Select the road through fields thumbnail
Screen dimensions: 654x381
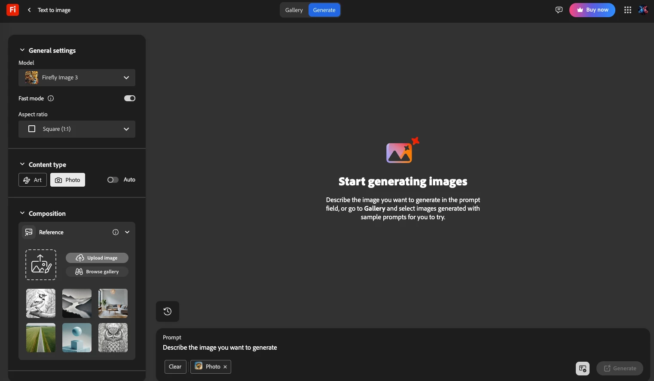coord(41,338)
